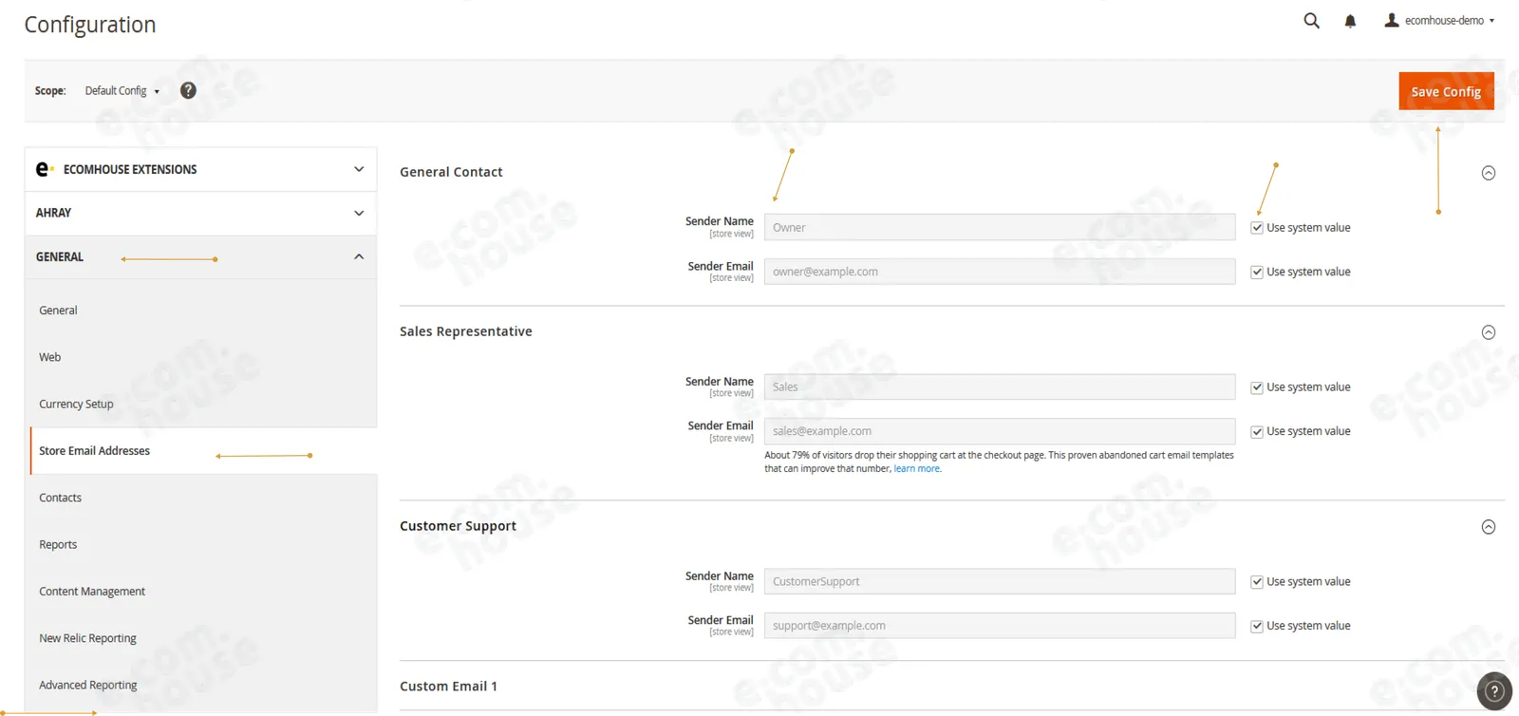Select General in the sidebar

tap(58, 311)
